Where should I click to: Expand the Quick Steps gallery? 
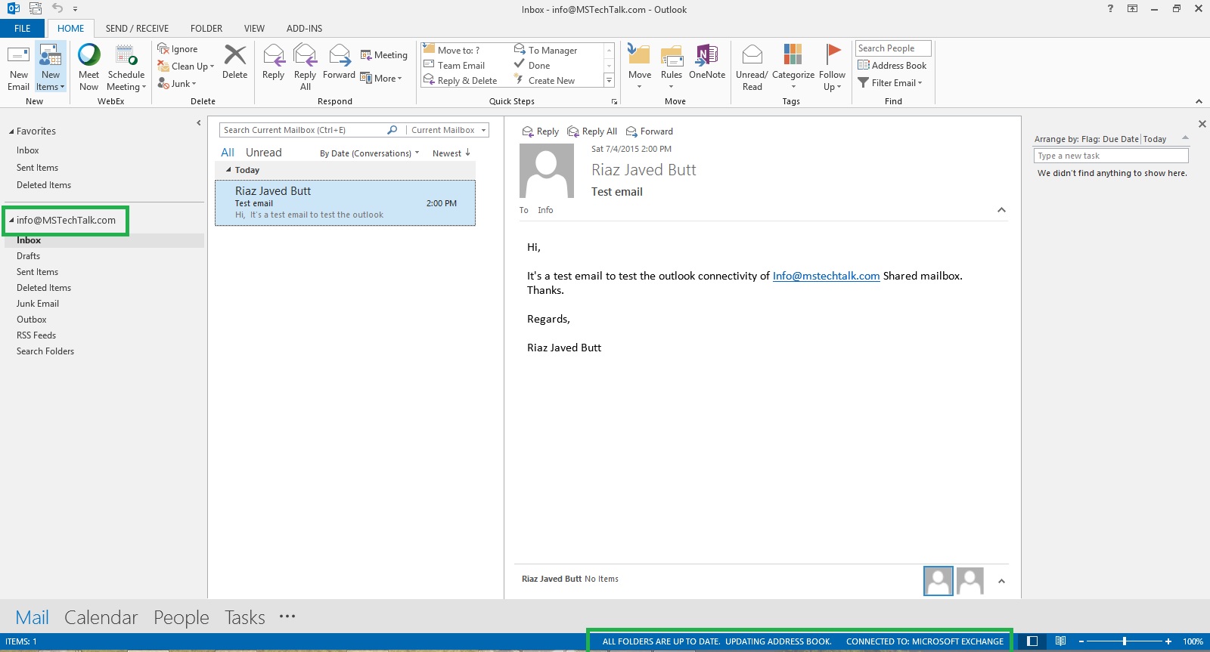609,80
